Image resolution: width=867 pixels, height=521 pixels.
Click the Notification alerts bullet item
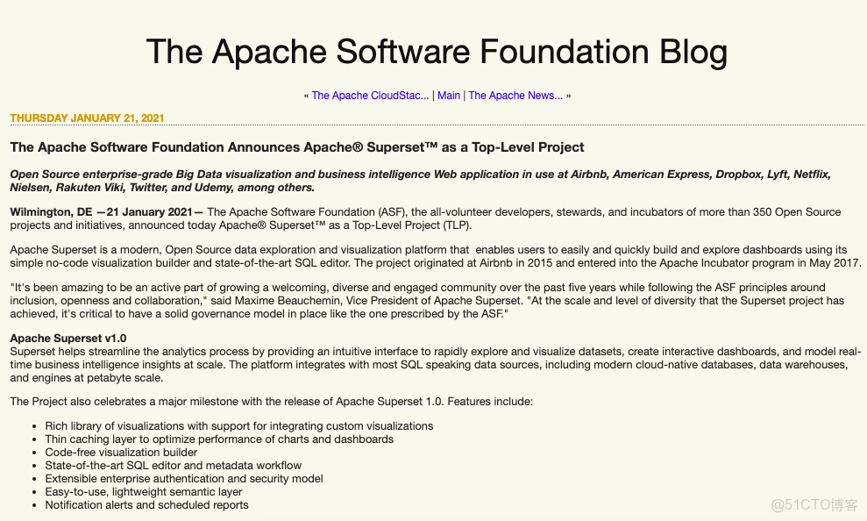146,504
